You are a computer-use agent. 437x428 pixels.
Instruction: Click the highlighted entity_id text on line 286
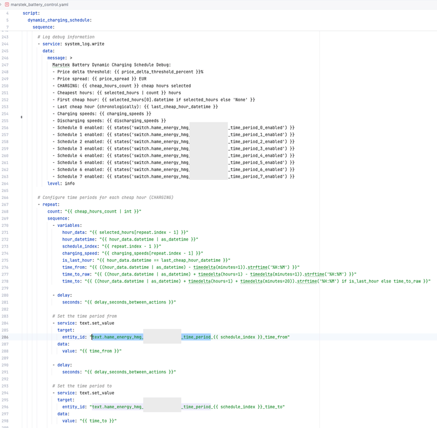pos(117,337)
